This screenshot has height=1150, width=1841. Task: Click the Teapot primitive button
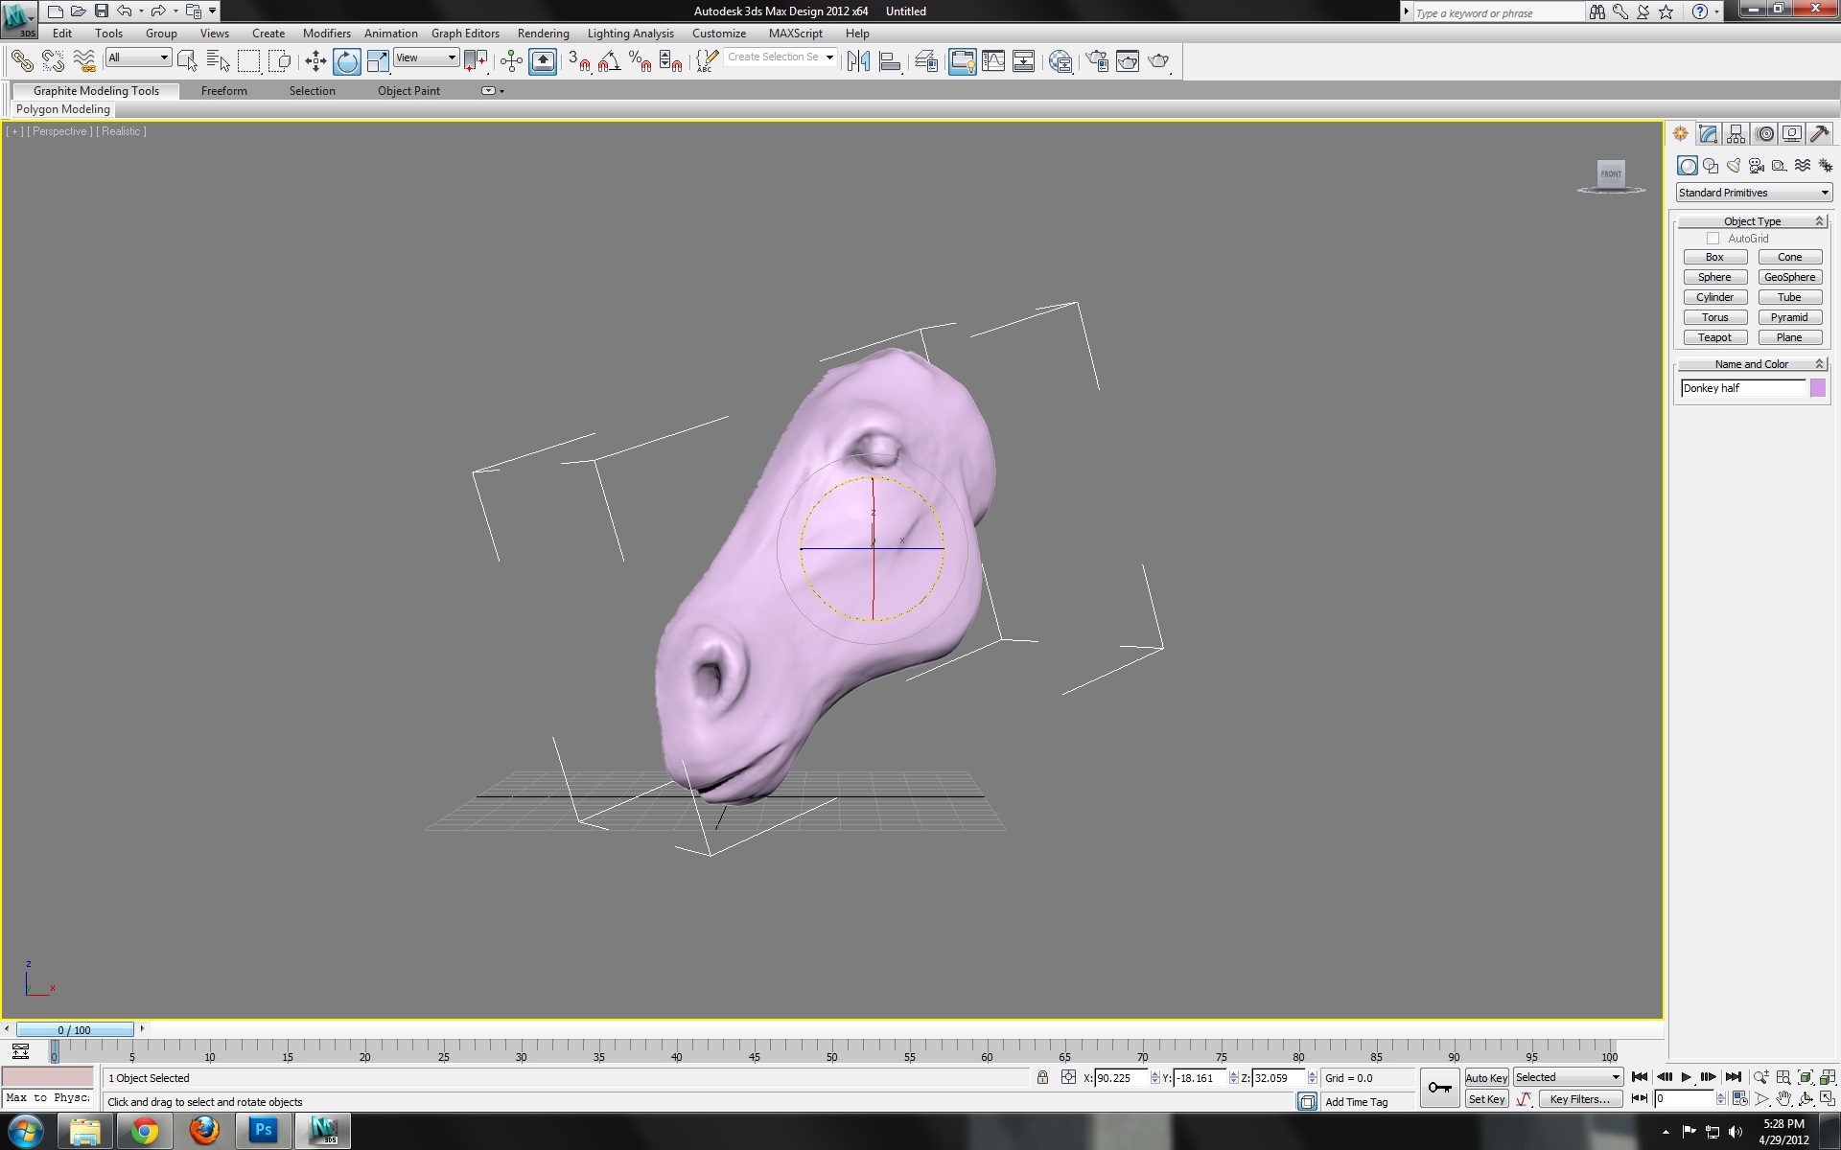pyautogui.click(x=1713, y=336)
